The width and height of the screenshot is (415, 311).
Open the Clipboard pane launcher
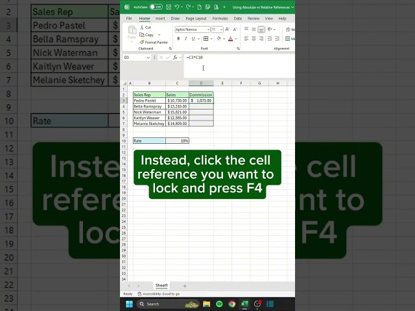(171, 49)
